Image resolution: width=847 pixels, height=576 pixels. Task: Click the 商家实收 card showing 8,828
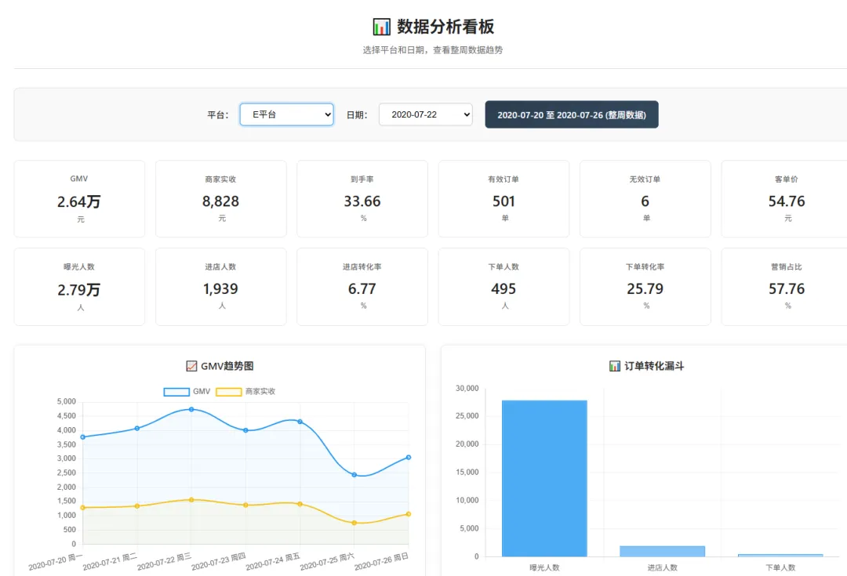[x=221, y=198]
